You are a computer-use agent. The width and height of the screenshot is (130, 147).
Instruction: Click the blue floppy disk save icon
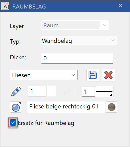pyautogui.click(x=93, y=75)
